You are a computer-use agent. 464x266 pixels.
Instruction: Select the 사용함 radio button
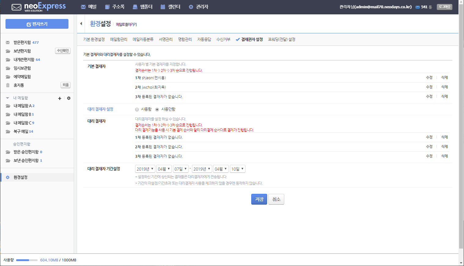point(137,109)
